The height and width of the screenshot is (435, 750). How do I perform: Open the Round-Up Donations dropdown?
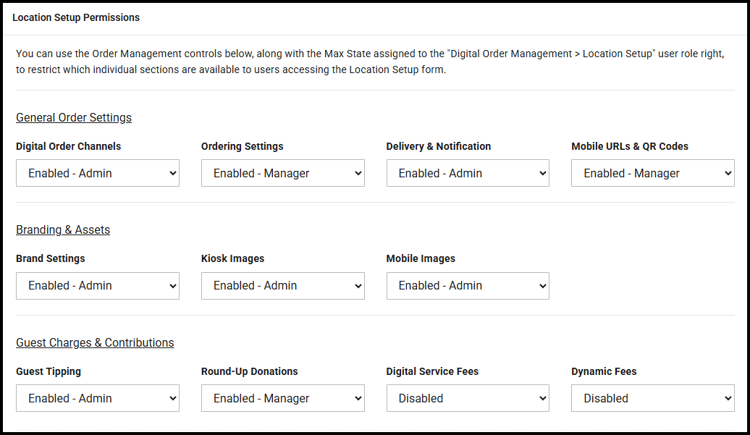(x=282, y=398)
